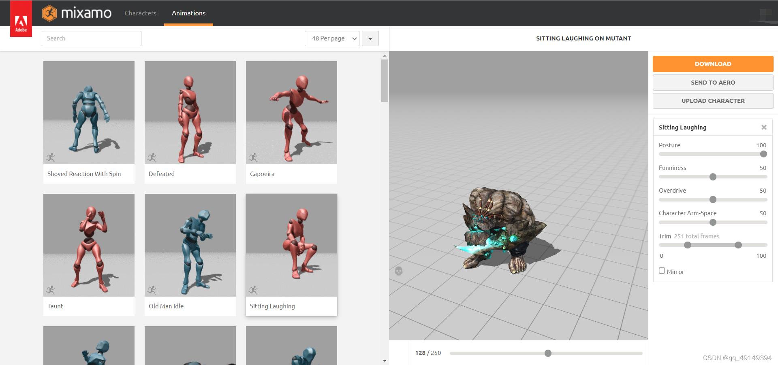
Task: Focus the Search input field
Action: tap(92, 38)
